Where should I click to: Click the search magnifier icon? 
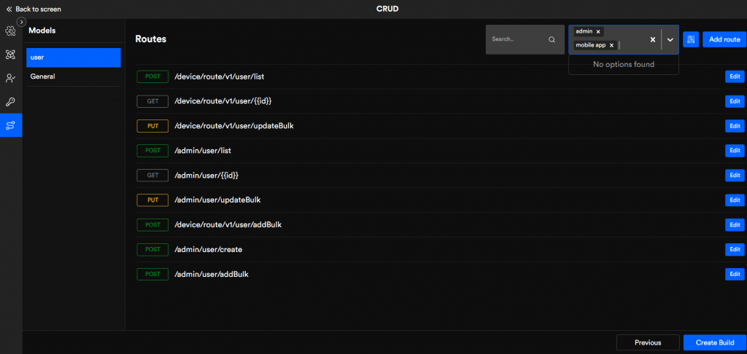[x=552, y=39]
